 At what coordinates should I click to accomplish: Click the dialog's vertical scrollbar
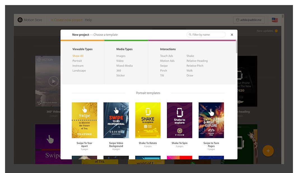click(237, 47)
